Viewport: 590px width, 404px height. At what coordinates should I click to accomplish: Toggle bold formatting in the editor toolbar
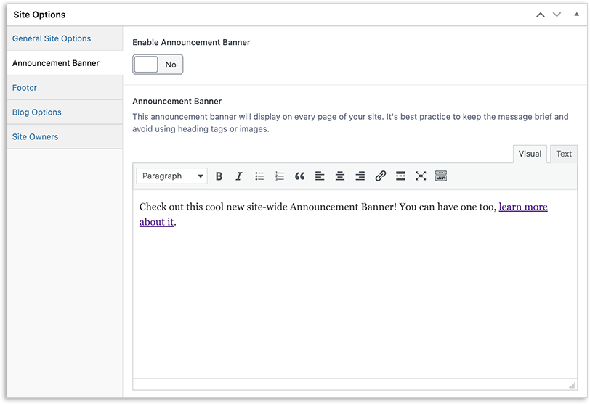219,176
